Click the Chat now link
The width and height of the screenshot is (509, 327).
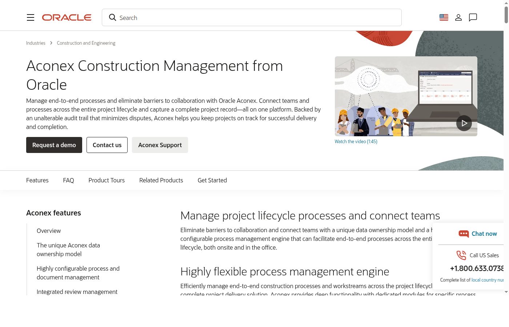click(484, 234)
